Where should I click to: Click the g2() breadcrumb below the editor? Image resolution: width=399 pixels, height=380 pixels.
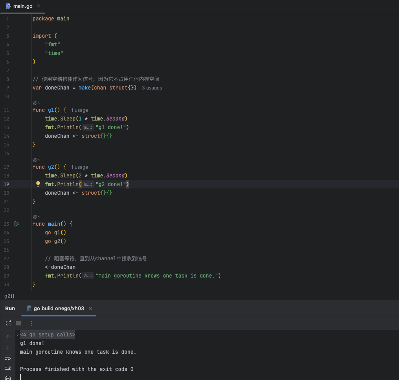tap(9, 296)
